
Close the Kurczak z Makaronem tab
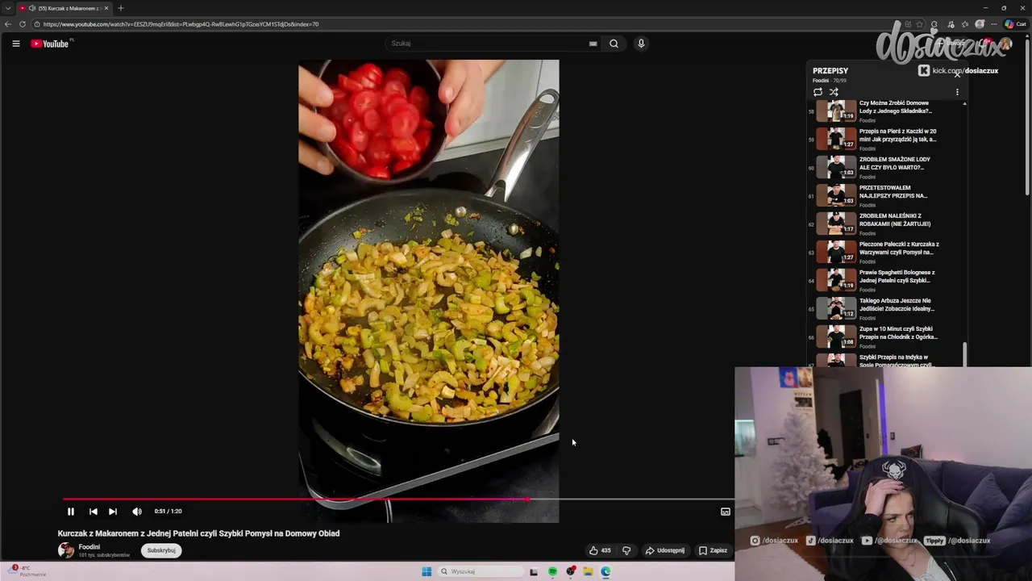[x=106, y=8]
